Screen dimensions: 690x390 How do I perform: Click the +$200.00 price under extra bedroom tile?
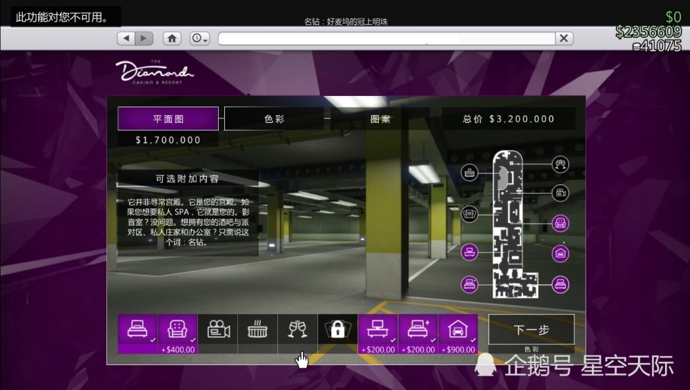click(418, 349)
